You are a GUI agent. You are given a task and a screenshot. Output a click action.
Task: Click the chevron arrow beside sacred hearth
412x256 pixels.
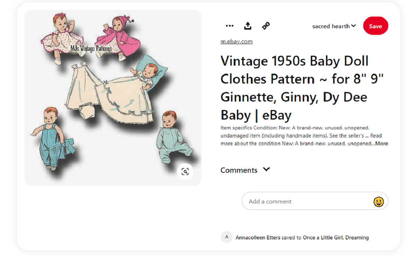tap(354, 26)
